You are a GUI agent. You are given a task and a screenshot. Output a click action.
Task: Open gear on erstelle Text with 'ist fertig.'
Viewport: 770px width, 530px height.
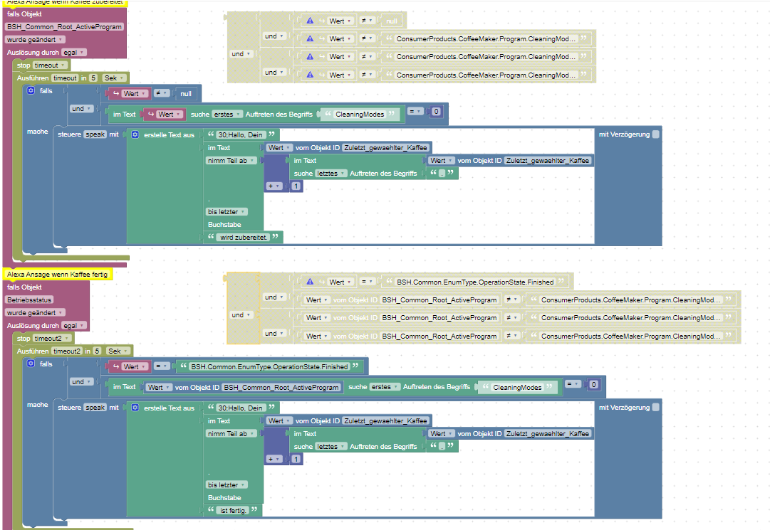pyautogui.click(x=135, y=408)
